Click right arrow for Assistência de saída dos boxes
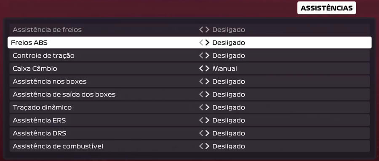The image size is (379, 161). 207,95
